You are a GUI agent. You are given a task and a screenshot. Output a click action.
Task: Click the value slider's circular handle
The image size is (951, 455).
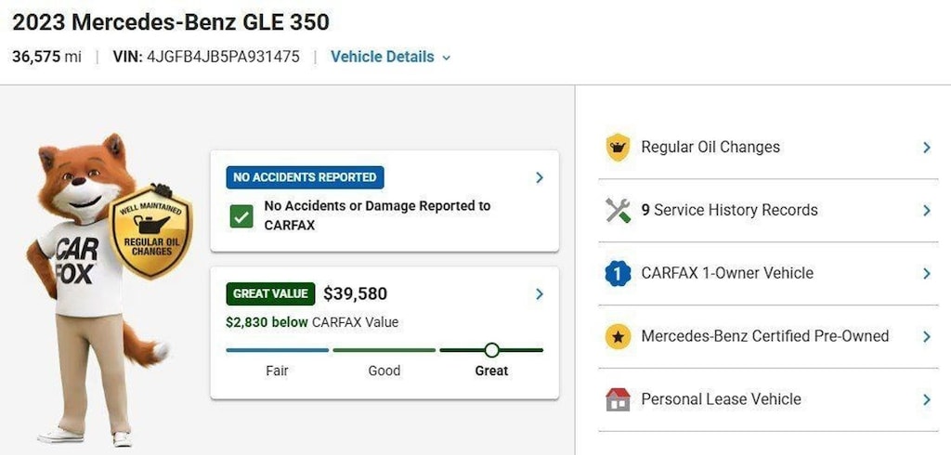tap(492, 350)
